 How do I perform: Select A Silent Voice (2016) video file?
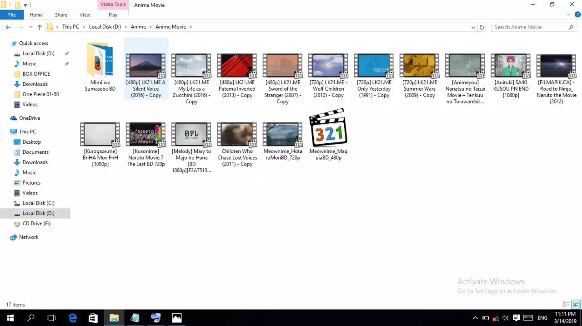pos(146,69)
